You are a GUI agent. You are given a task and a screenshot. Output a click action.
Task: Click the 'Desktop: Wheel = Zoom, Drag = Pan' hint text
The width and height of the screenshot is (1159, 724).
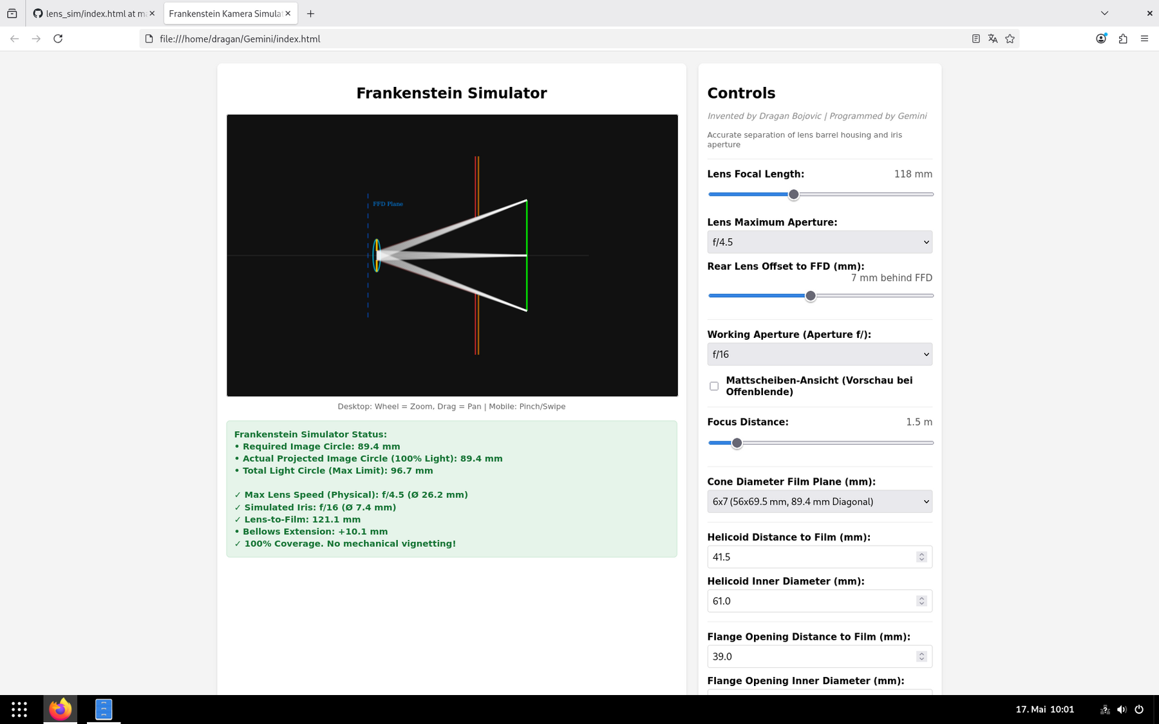451,407
